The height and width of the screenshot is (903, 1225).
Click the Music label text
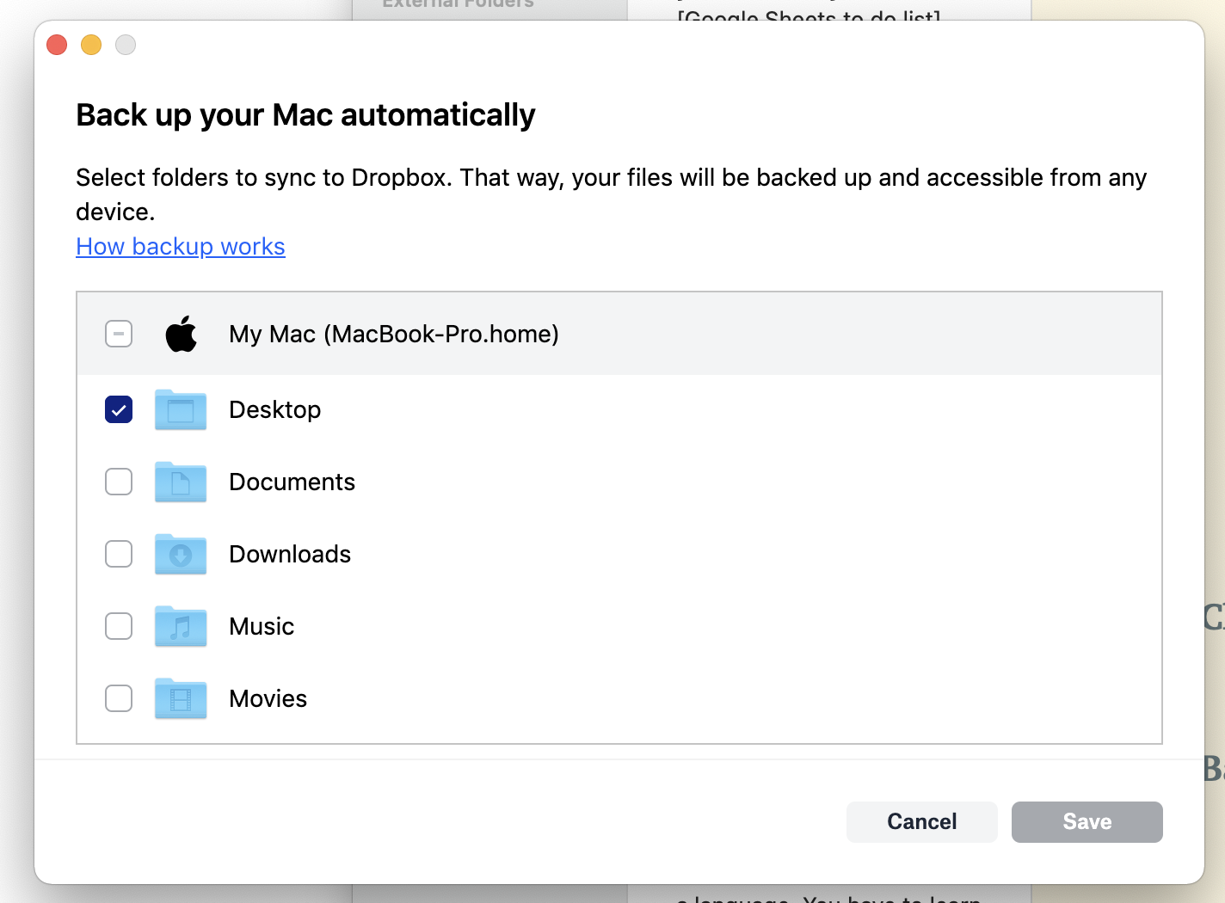[262, 626]
